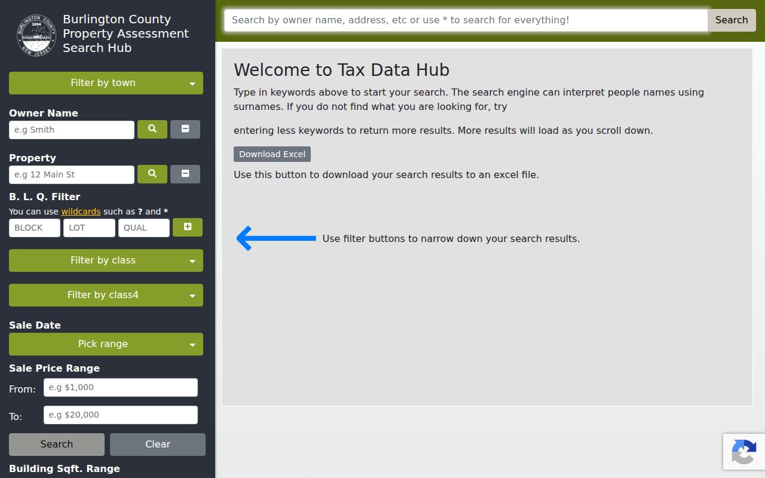Click the BLOCK input field
765x478 pixels.
pyautogui.click(x=35, y=228)
